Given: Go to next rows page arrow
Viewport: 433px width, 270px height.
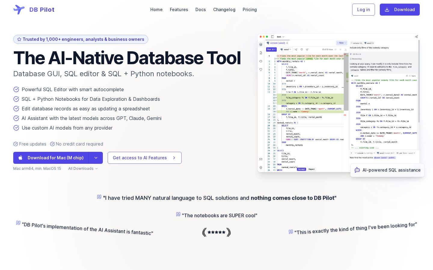Looking at the screenshot, I should click(340, 49).
